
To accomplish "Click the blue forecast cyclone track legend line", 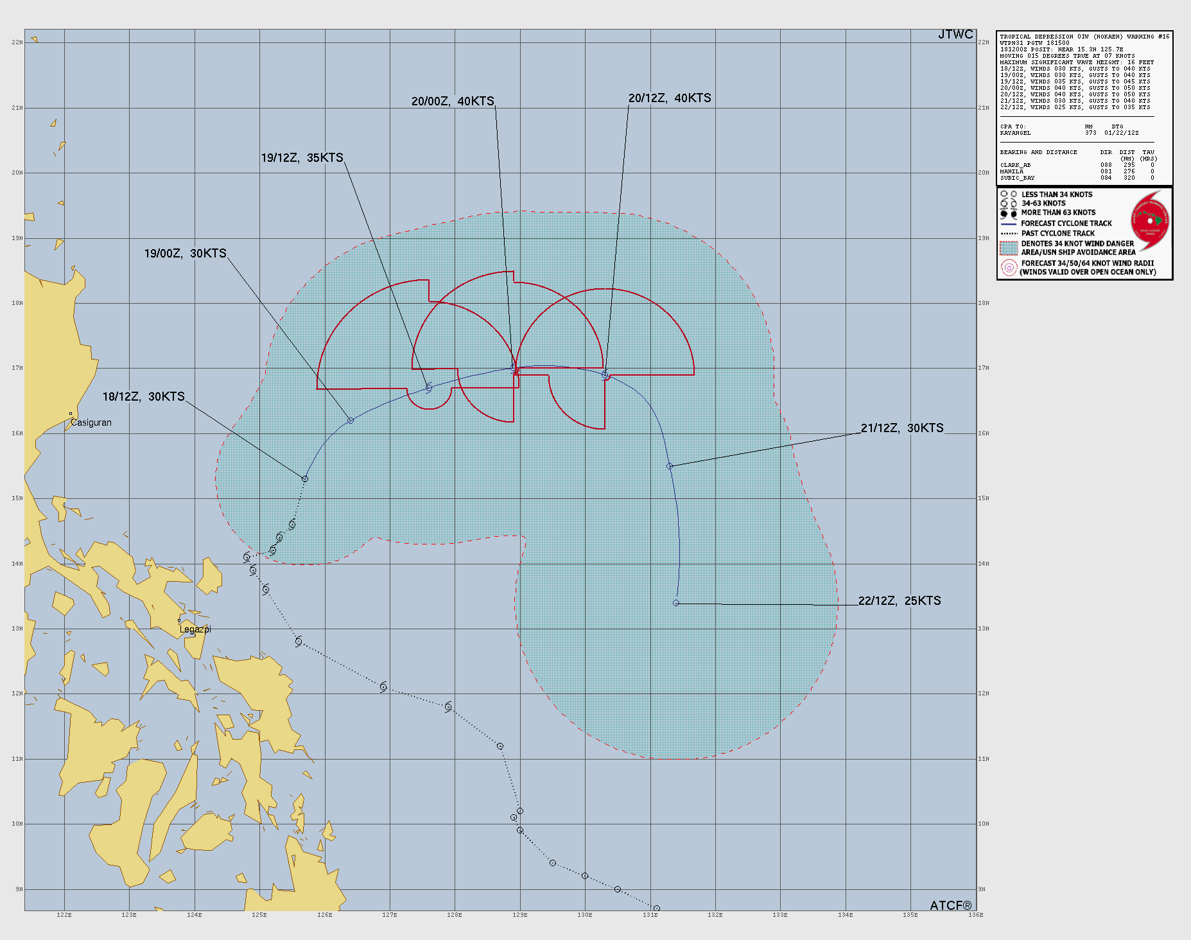I will (x=1009, y=223).
